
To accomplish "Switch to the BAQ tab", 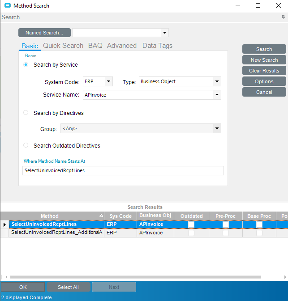I will coord(95,46).
